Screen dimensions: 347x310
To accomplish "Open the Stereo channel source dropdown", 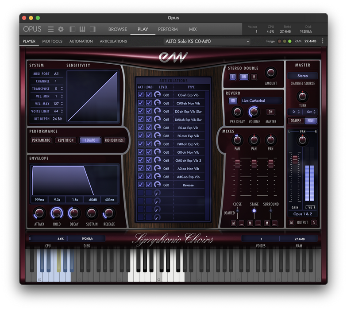I will point(302,76).
